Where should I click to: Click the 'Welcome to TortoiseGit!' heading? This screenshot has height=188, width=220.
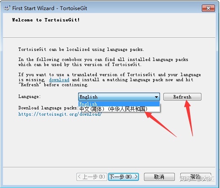[46, 20]
